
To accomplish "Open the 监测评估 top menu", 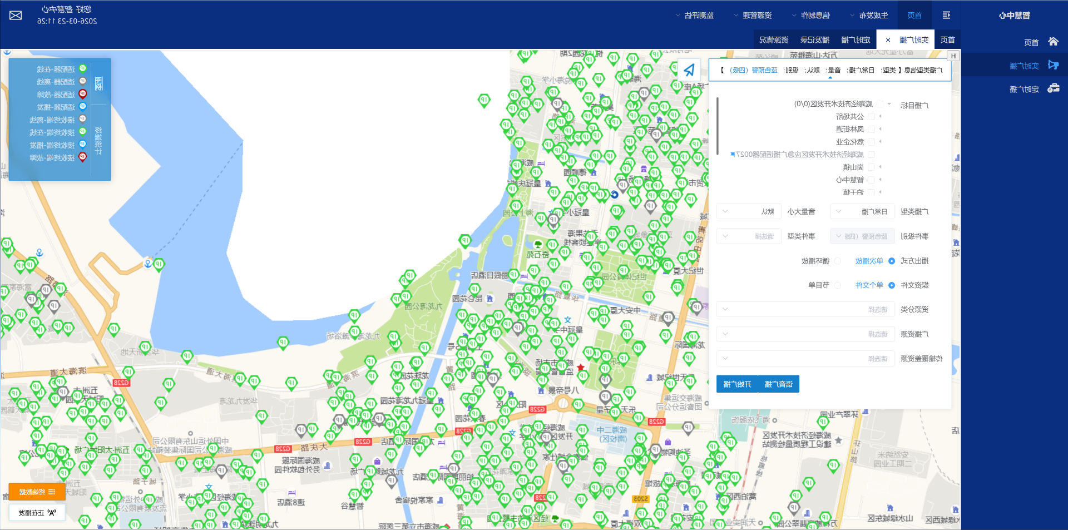I will click(x=695, y=15).
